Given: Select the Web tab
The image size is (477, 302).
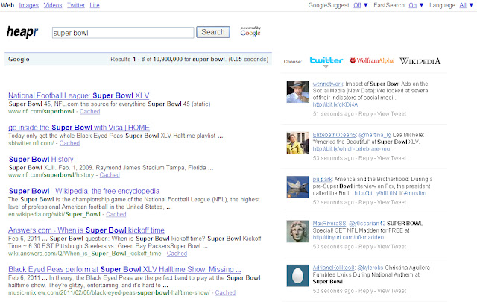Looking at the screenshot, I should 7,5.
